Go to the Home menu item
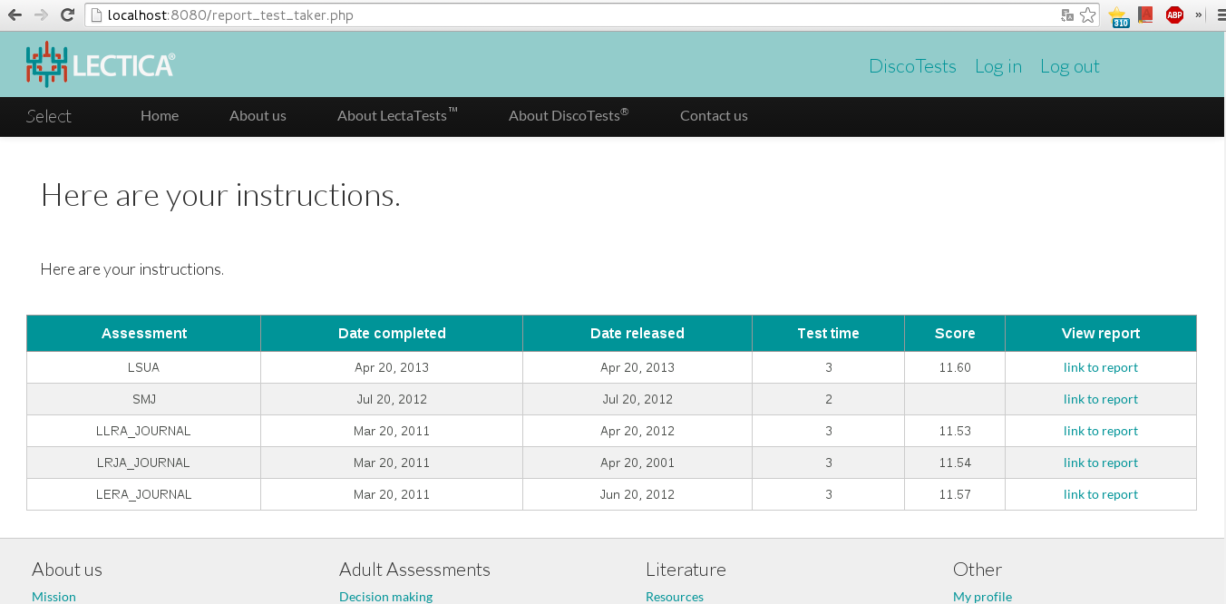The image size is (1226, 604). point(160,115)
